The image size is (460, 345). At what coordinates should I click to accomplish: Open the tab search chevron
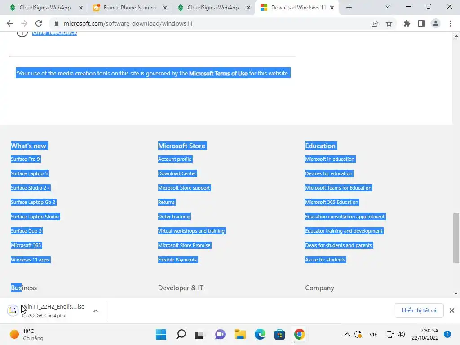pos(388,6)
